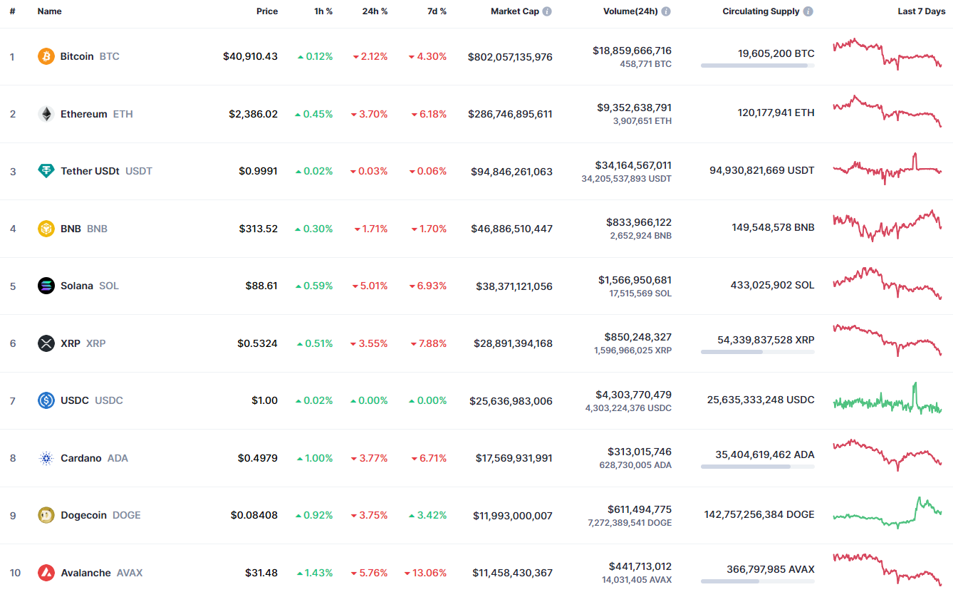Open Dogecoin's green 7-day sparkline chart

(x=887, y=513)
